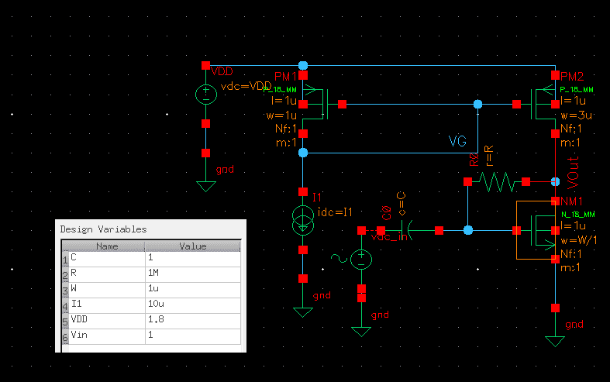The width and height of the screenshot is (610, 382).
Task: Click the Name column header in Design Variables
Action: [106, 246]
